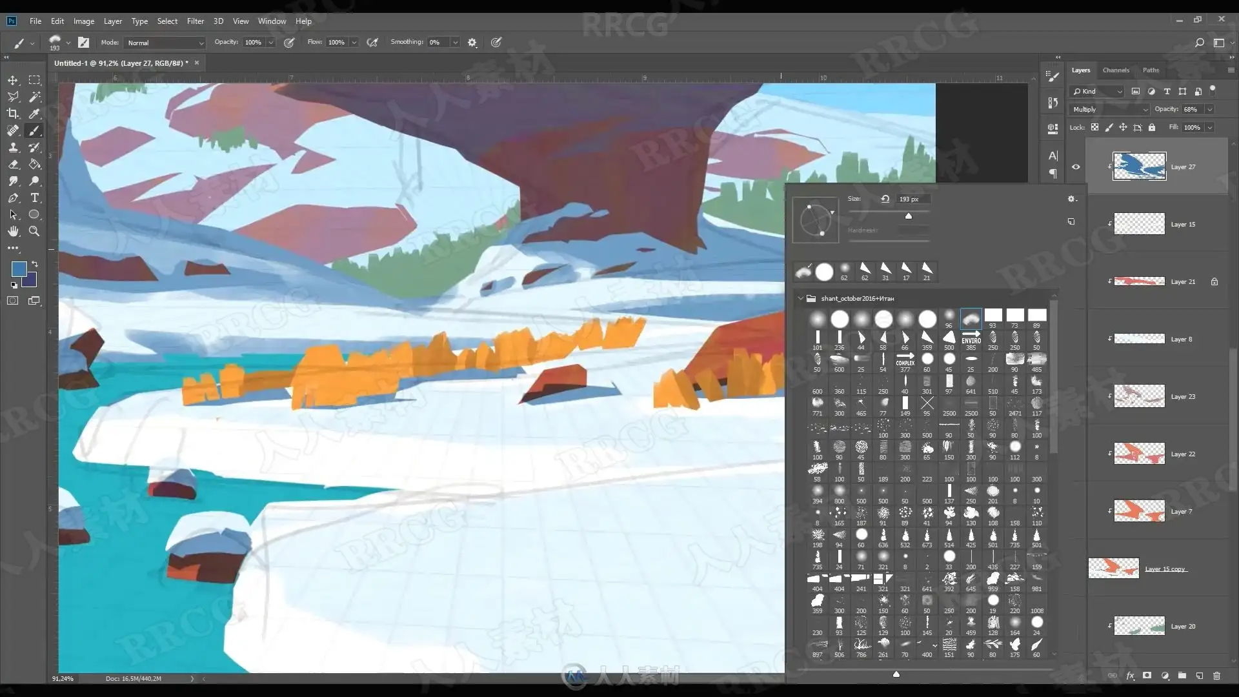Screen dimensions: 1239x697
Task: Toggle the type layer filter
Action: [1167, 91]
